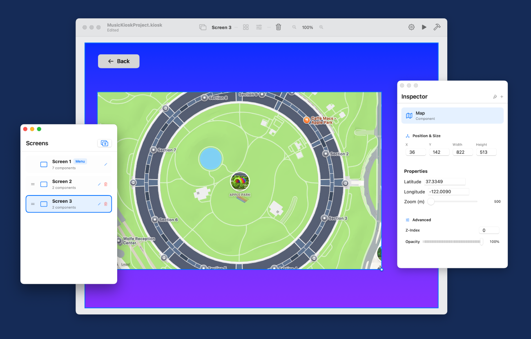Viewport: 531px width, 339px height.
Task: Close the Screens panel window
Action: (x=25, y=129)
